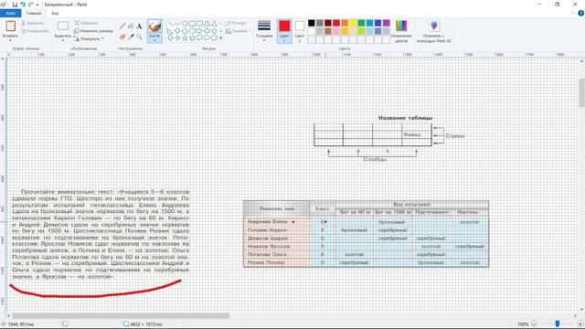Select the Eraser tool
This screenshot has height=329, width=585.
(122, 37)
